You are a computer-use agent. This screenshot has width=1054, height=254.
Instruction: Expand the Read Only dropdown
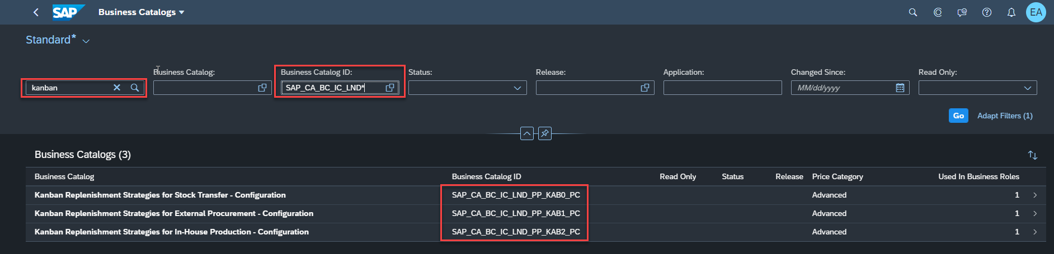(x=1028, y=88)
